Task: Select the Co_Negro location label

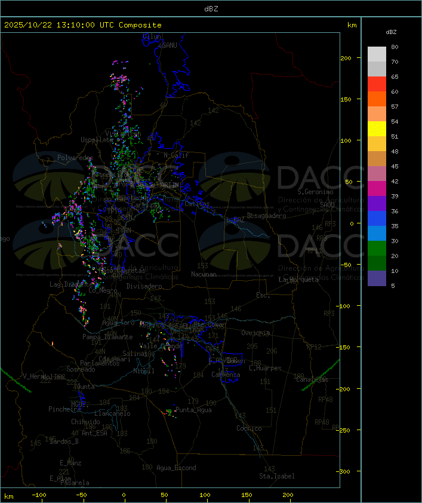Action: 103,290
